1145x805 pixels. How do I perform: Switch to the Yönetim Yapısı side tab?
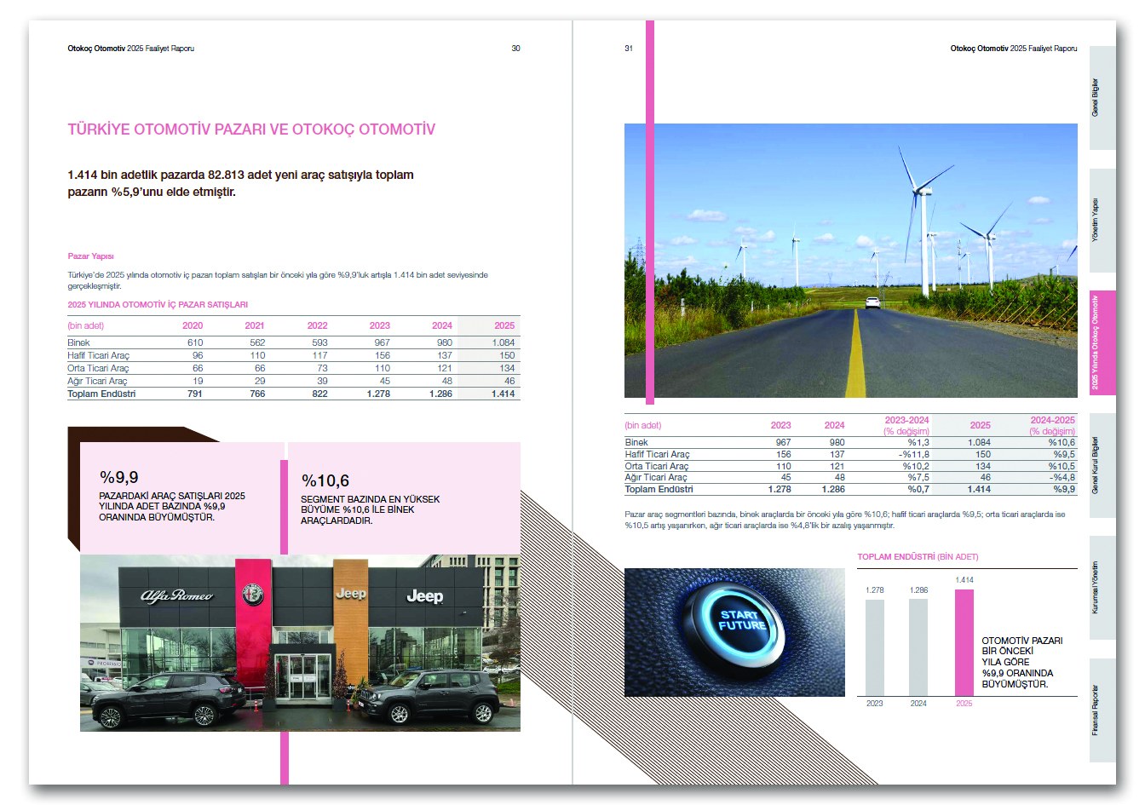click(x=1102, y=220)
